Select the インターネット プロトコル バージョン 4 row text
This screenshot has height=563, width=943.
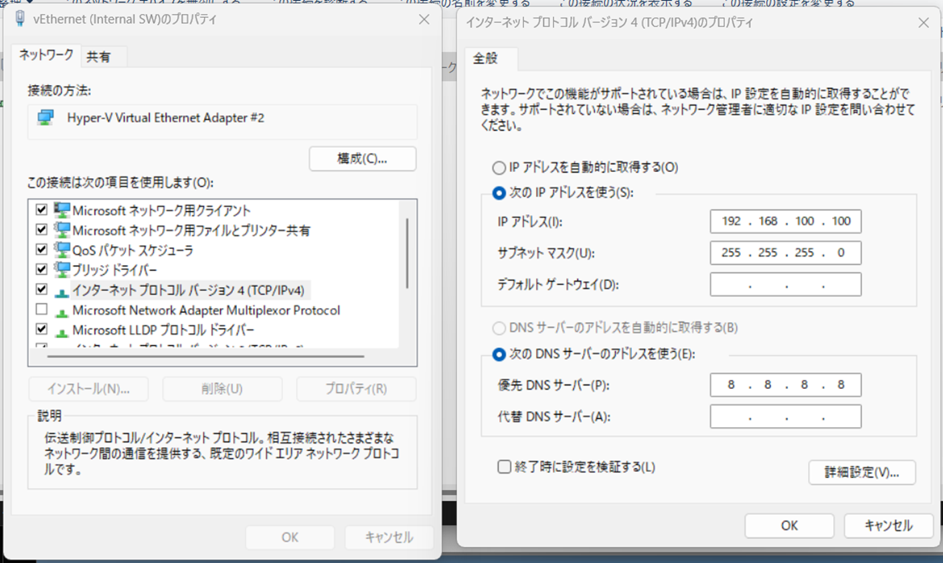pyautogui.click(x=188, y=291)
